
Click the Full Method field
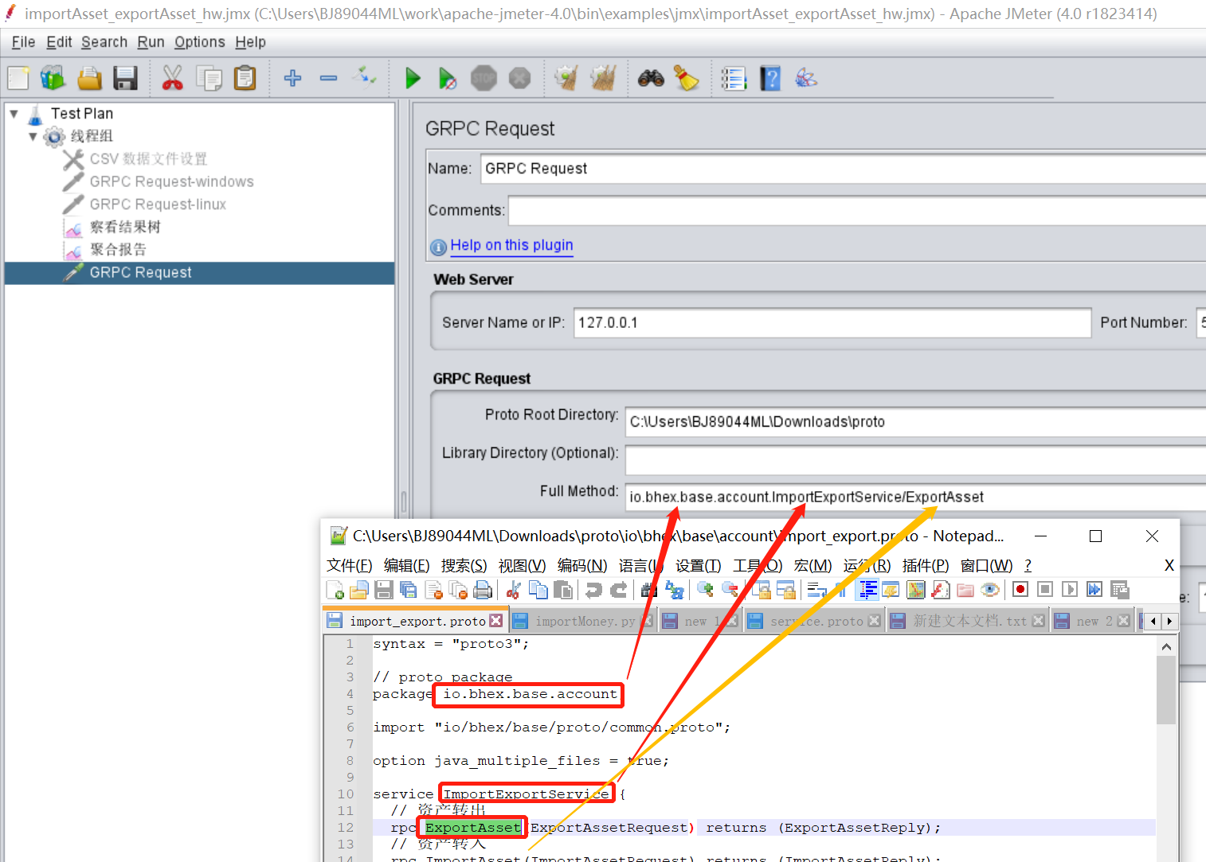tap(915, 497)
